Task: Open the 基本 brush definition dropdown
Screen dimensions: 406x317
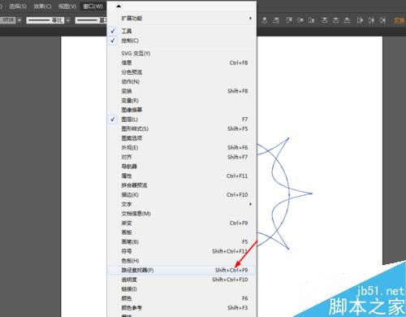Action: coord(90,20)
